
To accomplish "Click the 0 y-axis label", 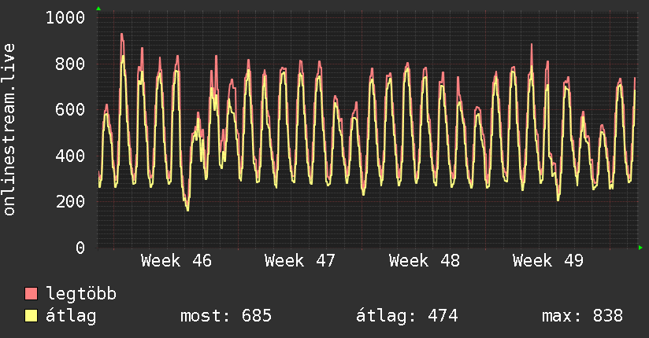I will 80,248.
